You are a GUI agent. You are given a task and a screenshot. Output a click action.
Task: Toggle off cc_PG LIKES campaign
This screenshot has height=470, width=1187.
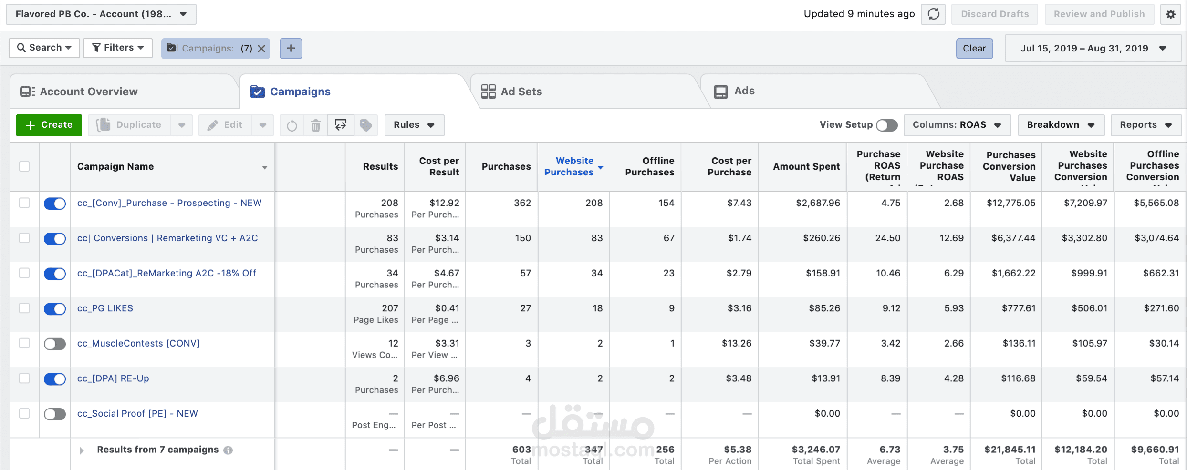tap(55, 309)
